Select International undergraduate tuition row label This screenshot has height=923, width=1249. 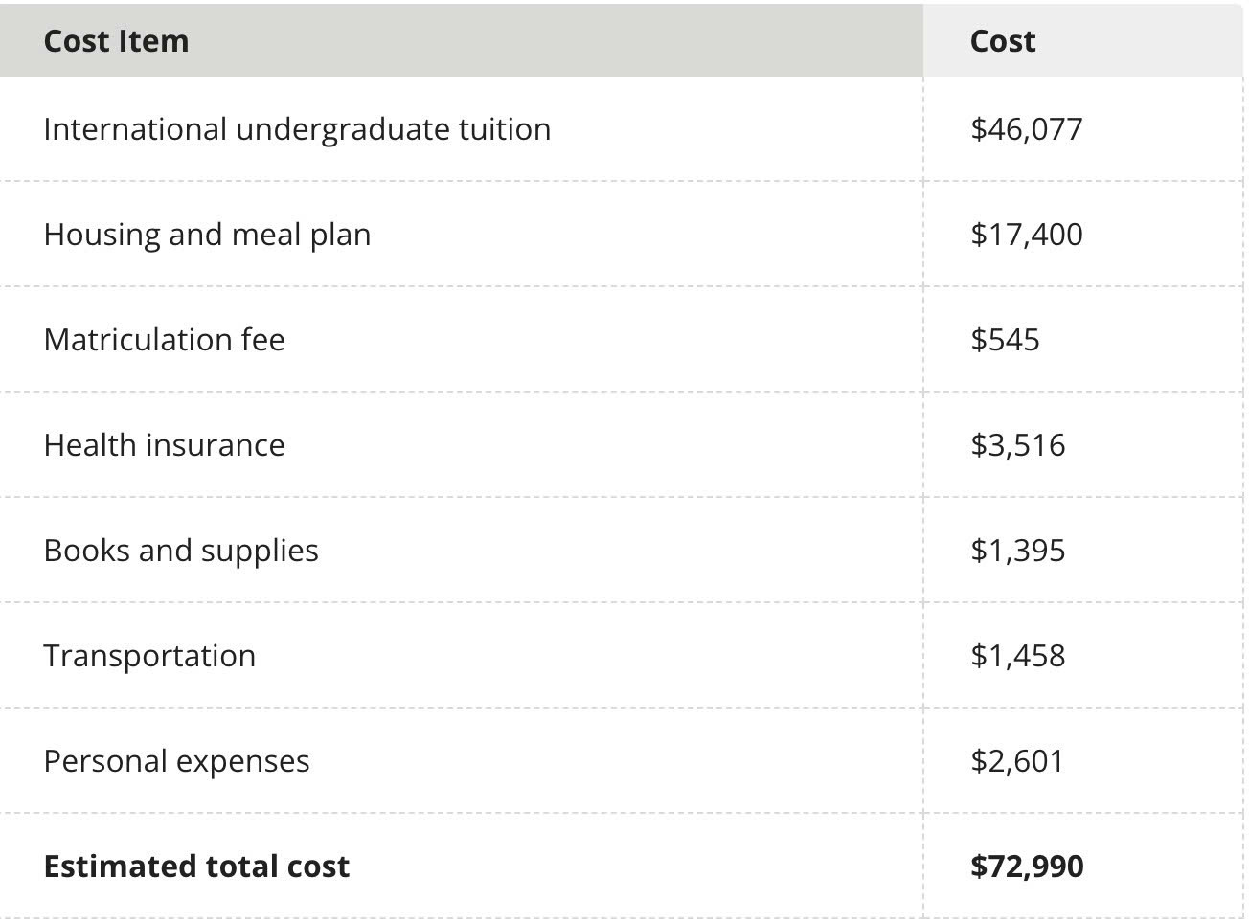297,129
